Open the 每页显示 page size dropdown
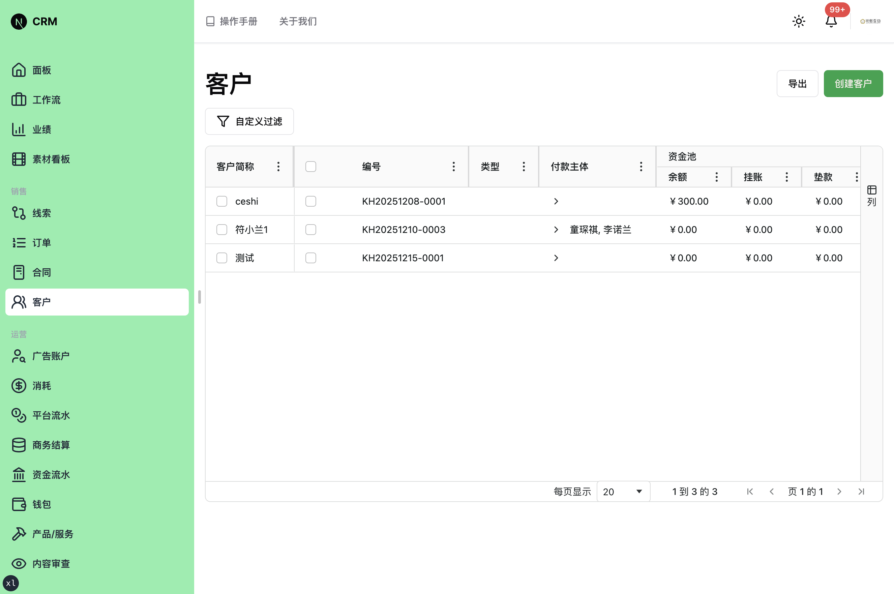This screenshot has height=594, width=894. coord(623,491)
